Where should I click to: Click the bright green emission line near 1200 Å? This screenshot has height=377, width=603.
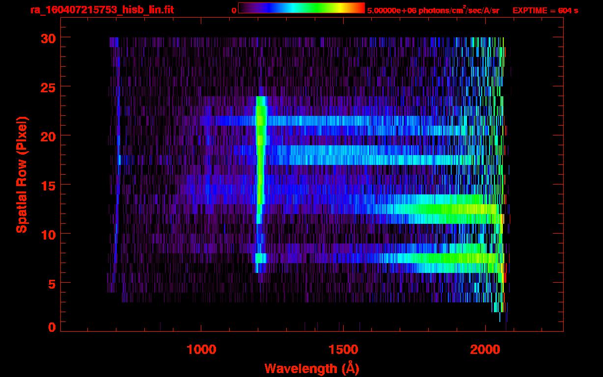(260, 147)
